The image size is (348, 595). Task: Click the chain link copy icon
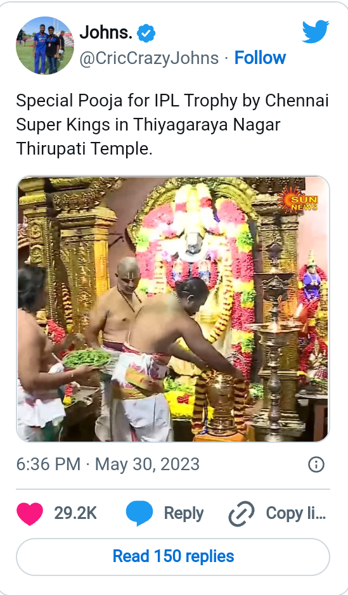[x=242, y=513]
